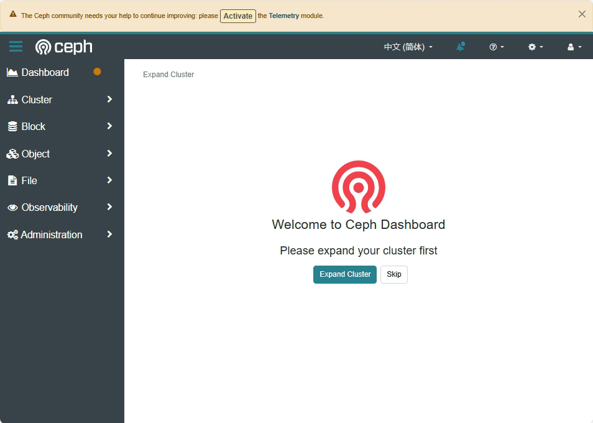Click the Object storage icon
Screen dimensions: 593x423
click(x=12, y=154)
